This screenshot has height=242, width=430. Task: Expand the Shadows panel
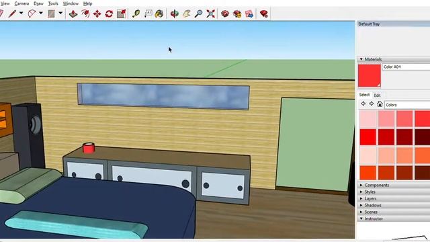[361, 205]
